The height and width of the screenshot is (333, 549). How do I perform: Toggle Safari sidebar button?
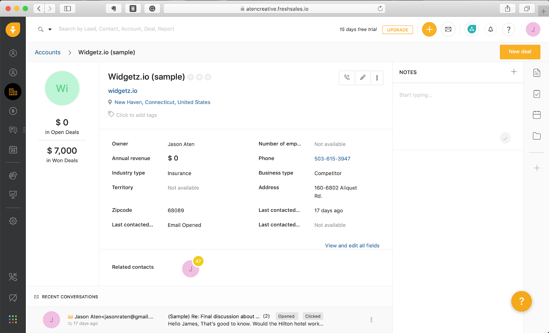[x=68, y=9]
